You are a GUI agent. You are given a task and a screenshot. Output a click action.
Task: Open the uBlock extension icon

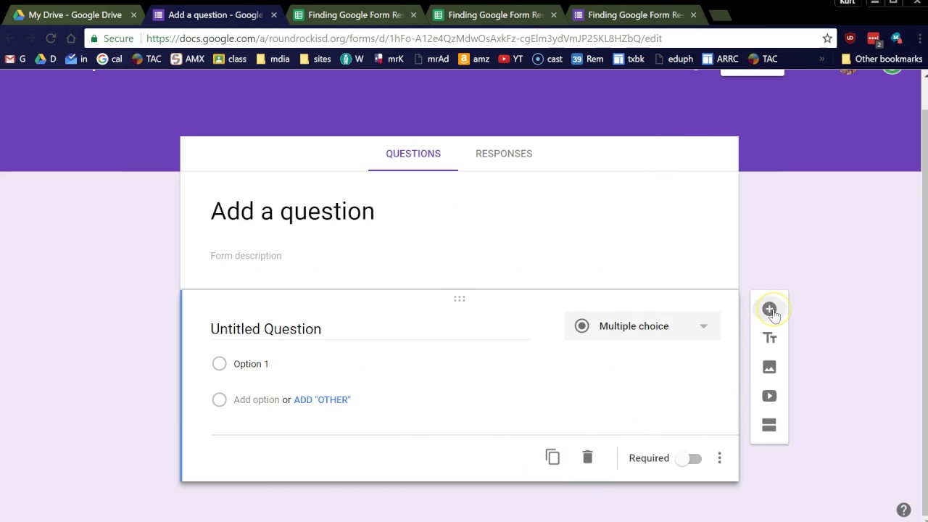850,38
